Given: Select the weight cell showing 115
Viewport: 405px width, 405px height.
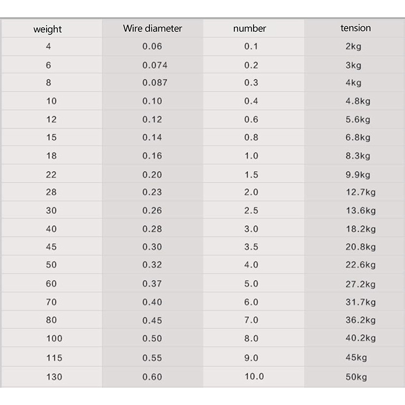Looking at the screenshot, I should 54,358.
